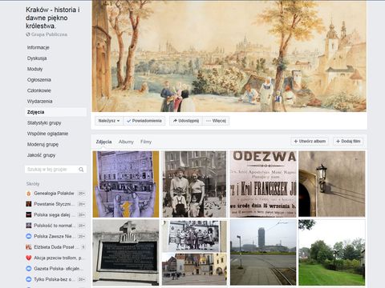Click the Polskość to normalność shortcut icon
The image size is (385, 288).
(29, 226)
